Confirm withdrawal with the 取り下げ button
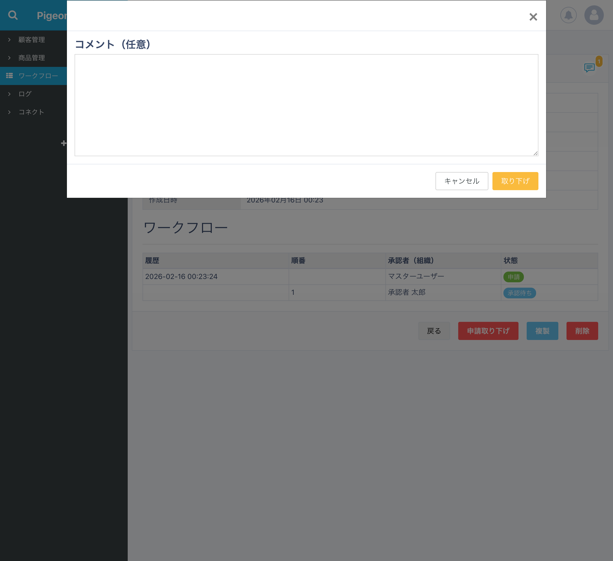The image size is (613, 561). click(x=515, y=181)
